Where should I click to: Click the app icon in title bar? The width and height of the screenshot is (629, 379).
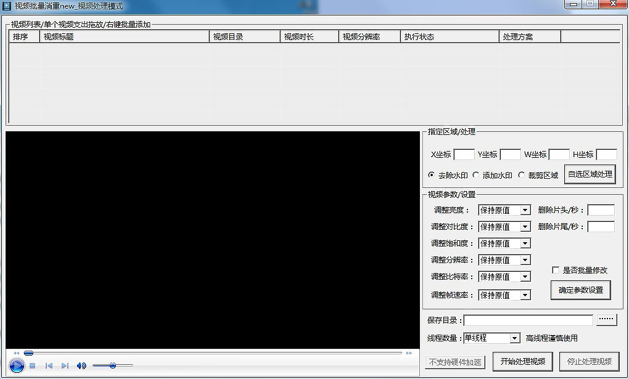coord(6,6)
